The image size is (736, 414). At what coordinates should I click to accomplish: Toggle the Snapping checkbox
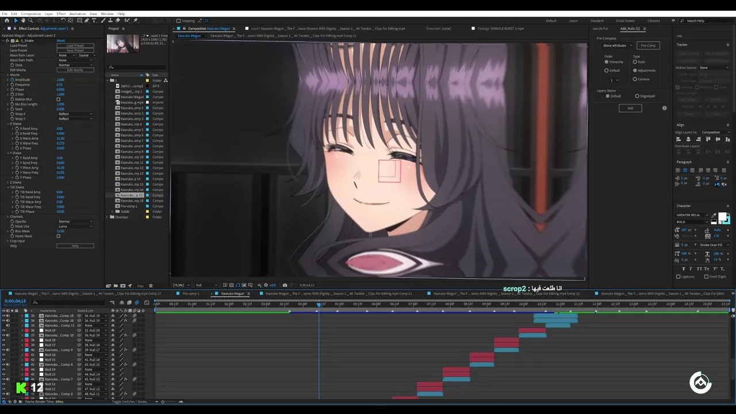click(x=178, y=21)
